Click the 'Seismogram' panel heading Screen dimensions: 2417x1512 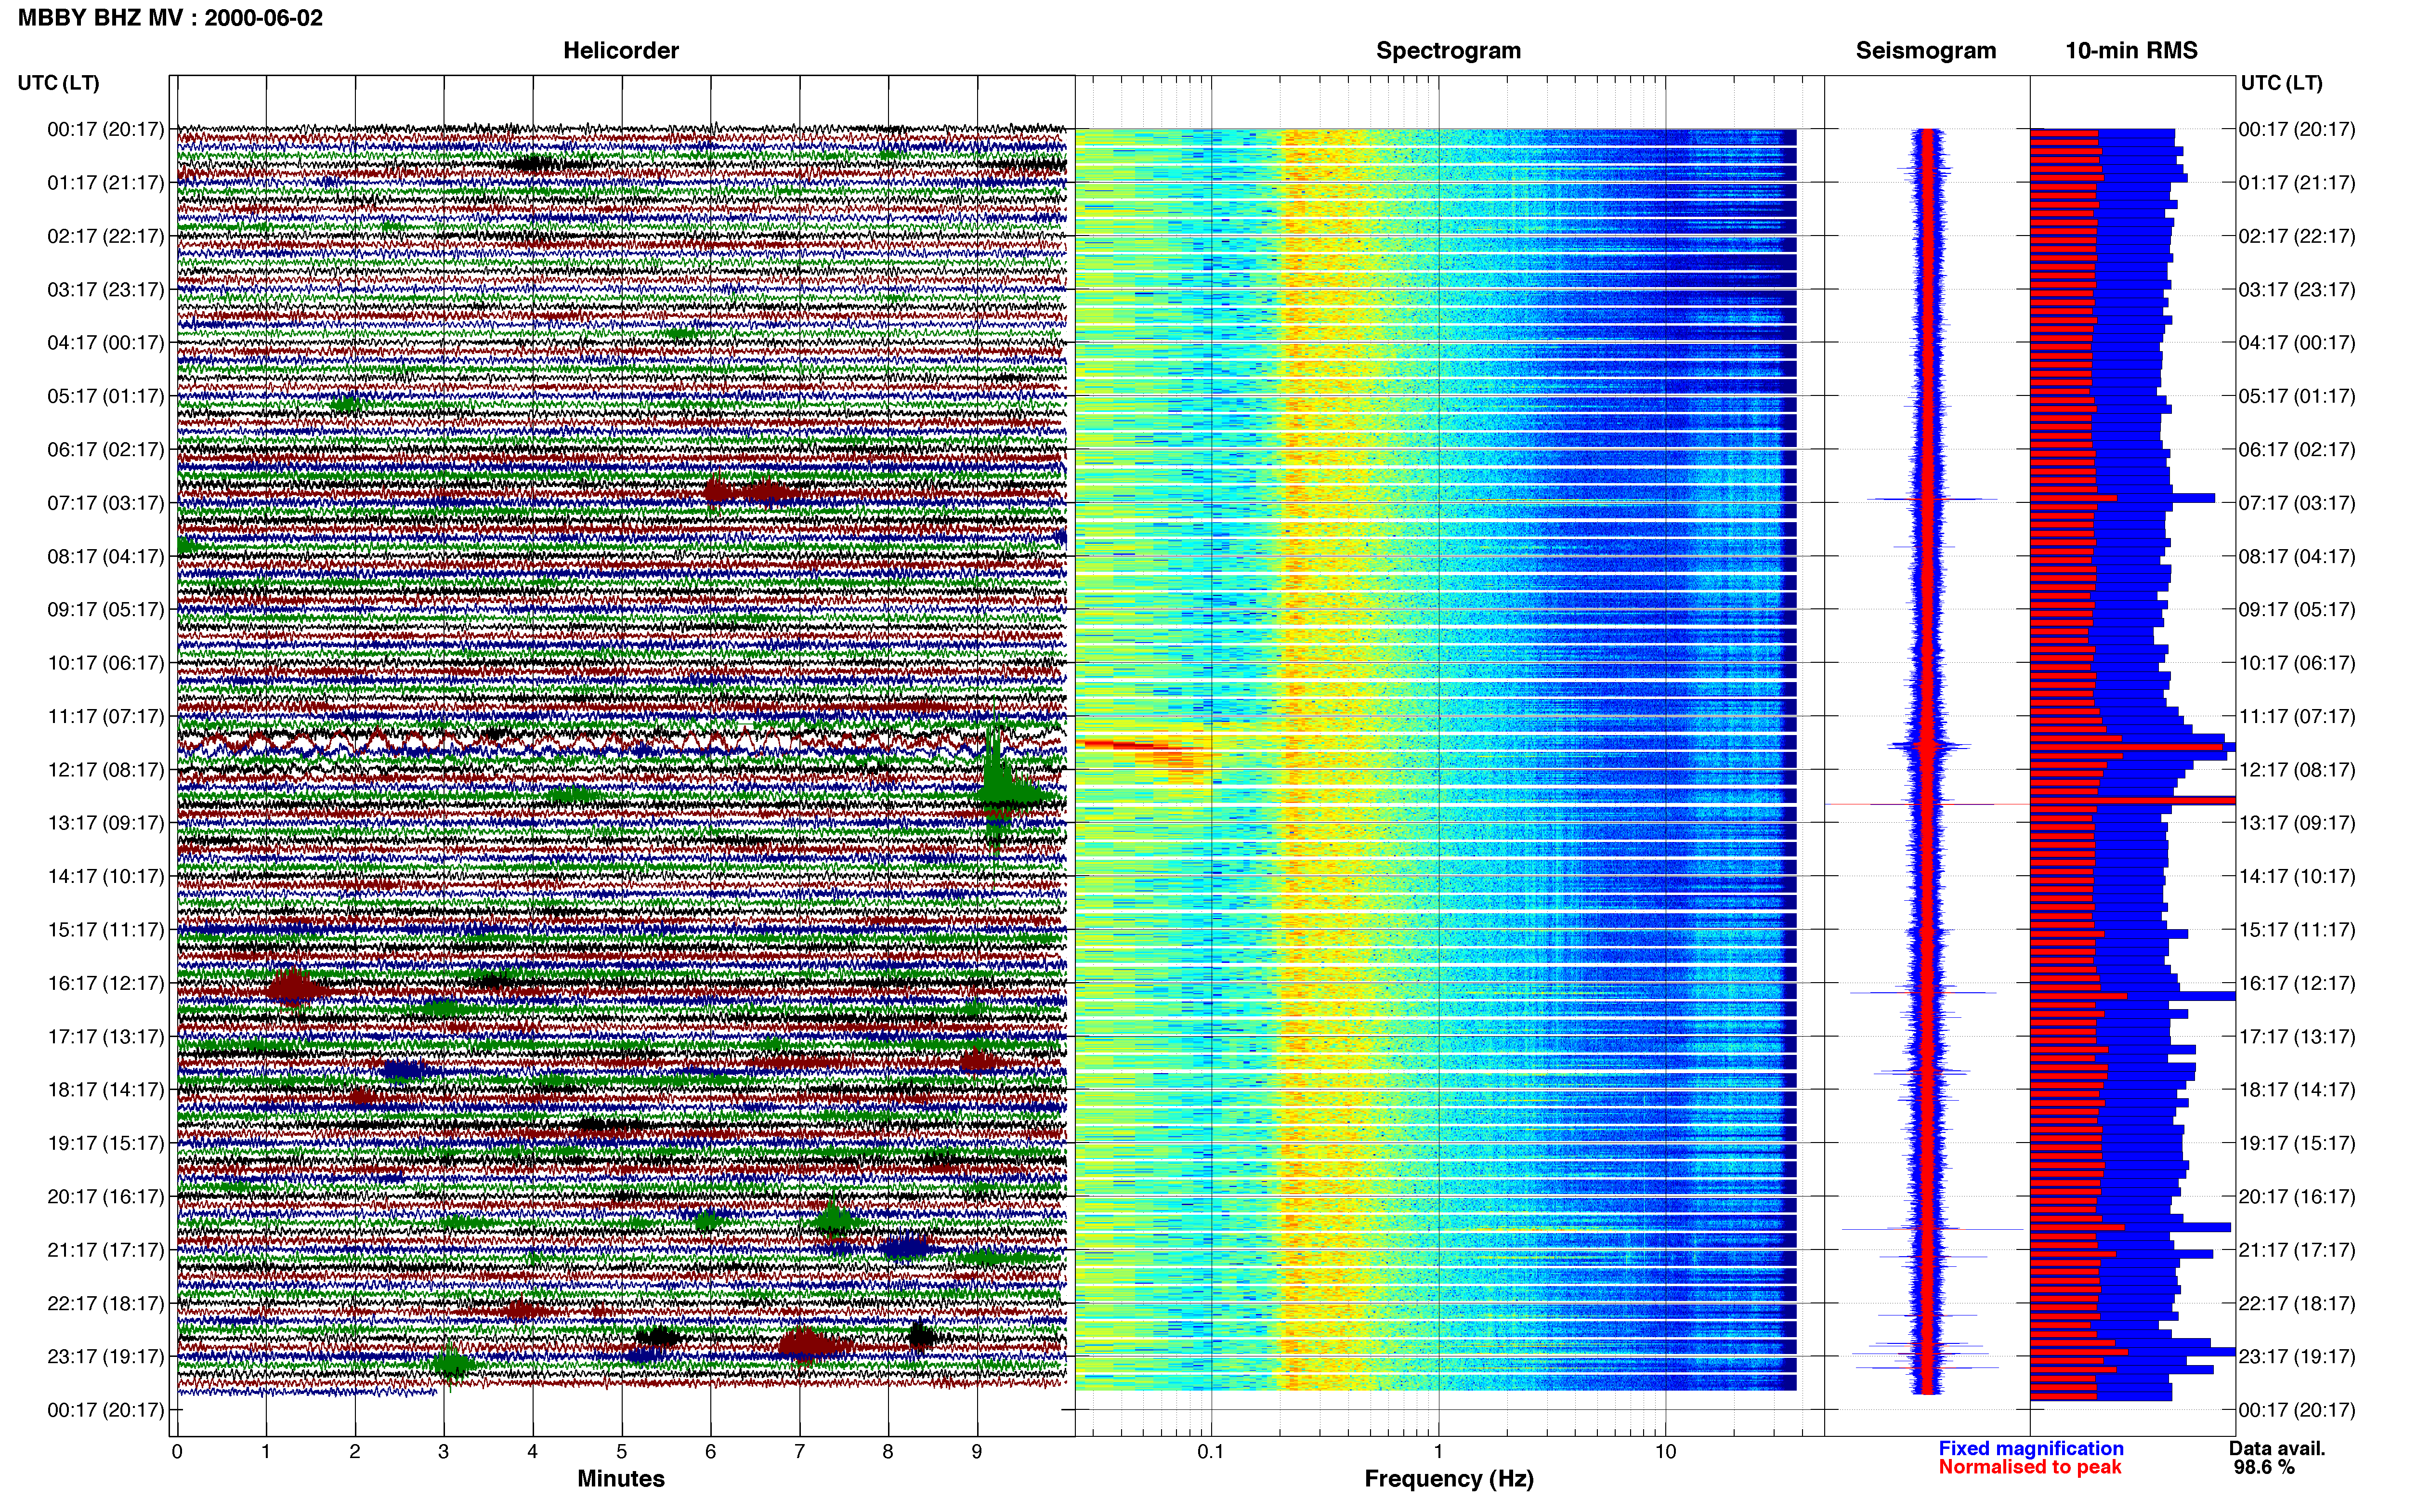point(1925,51)
